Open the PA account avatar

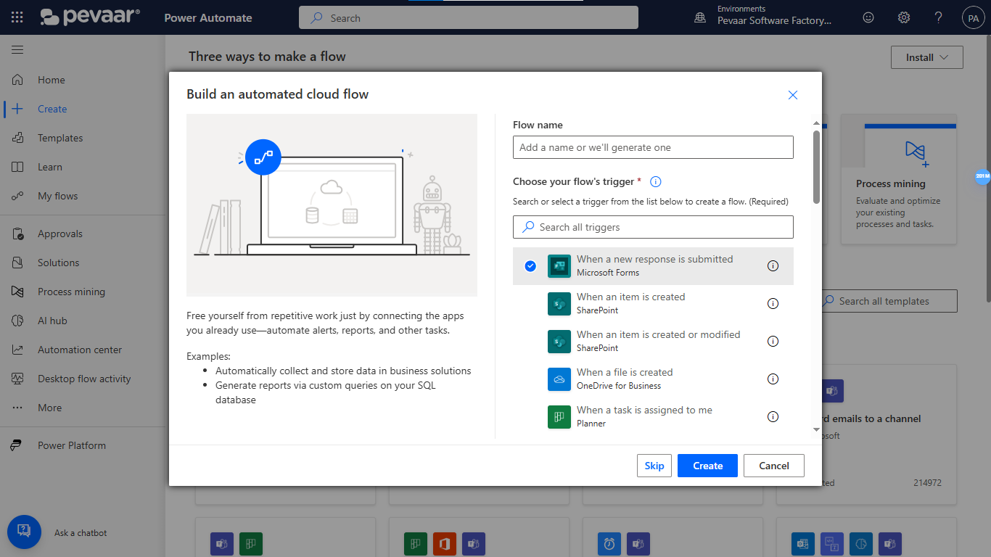[x=973, y=17]
